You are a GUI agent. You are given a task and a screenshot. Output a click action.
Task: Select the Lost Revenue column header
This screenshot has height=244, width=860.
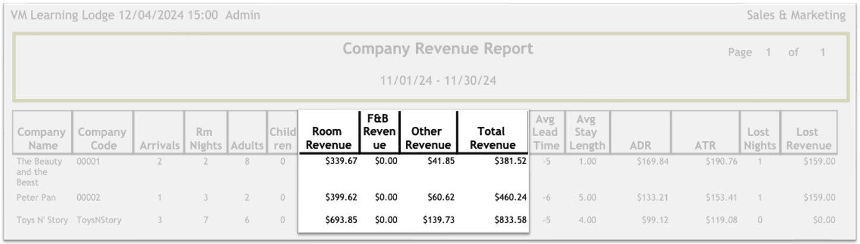pyautogui.click(x=807, y=139)
